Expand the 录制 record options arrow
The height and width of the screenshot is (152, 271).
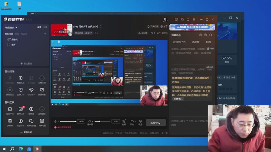pos(135,121)
